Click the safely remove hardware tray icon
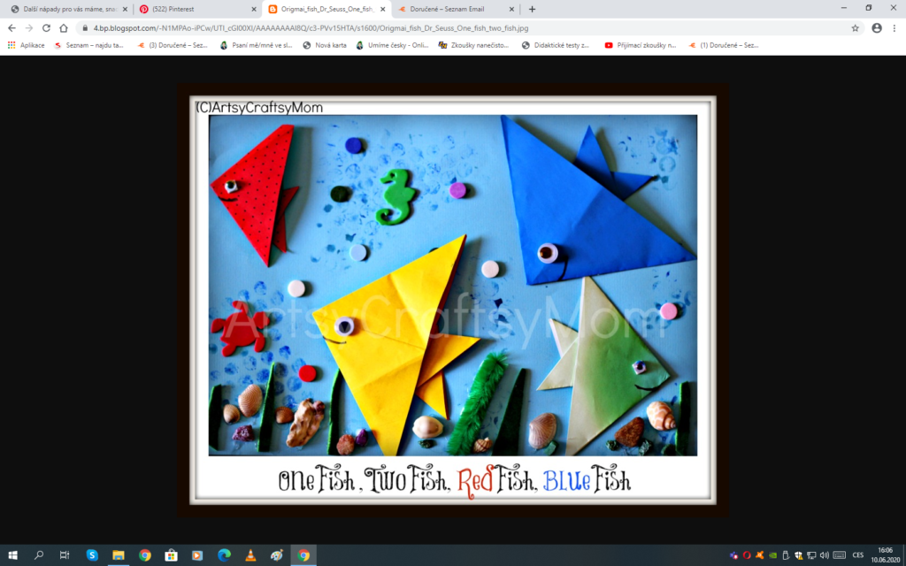The height and width of the screenshot is (566, 906). point(786,555)
